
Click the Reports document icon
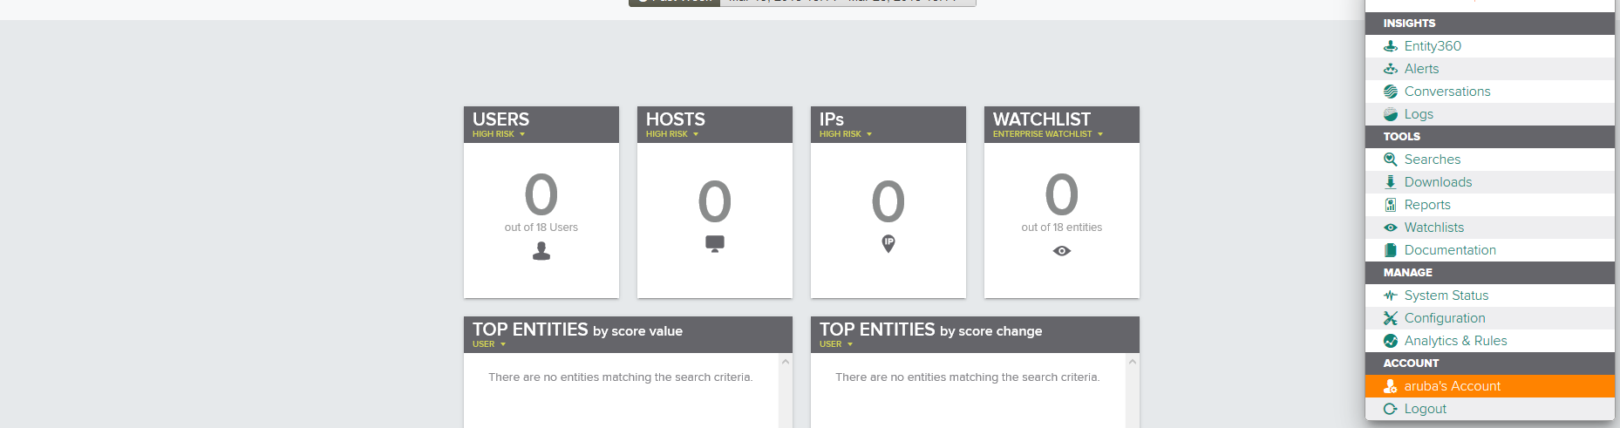1391,205
